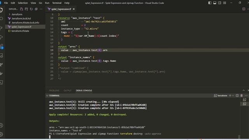
Task: Select the first terminal in side list
Action: coord(244,100)
